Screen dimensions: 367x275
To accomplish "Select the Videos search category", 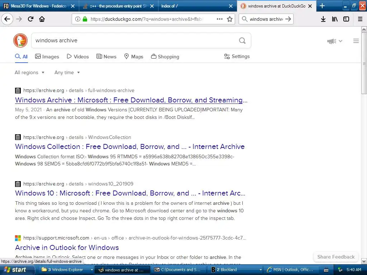I will coord(78,57).
